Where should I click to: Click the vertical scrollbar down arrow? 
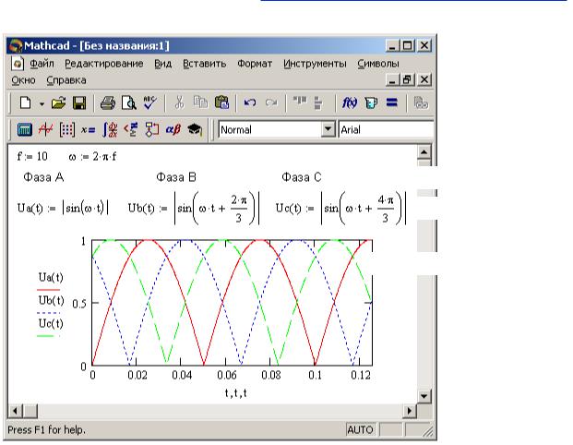[424, 396]
